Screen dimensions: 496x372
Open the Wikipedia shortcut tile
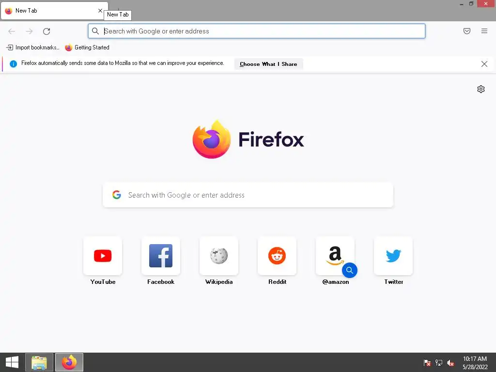(219, 256)
